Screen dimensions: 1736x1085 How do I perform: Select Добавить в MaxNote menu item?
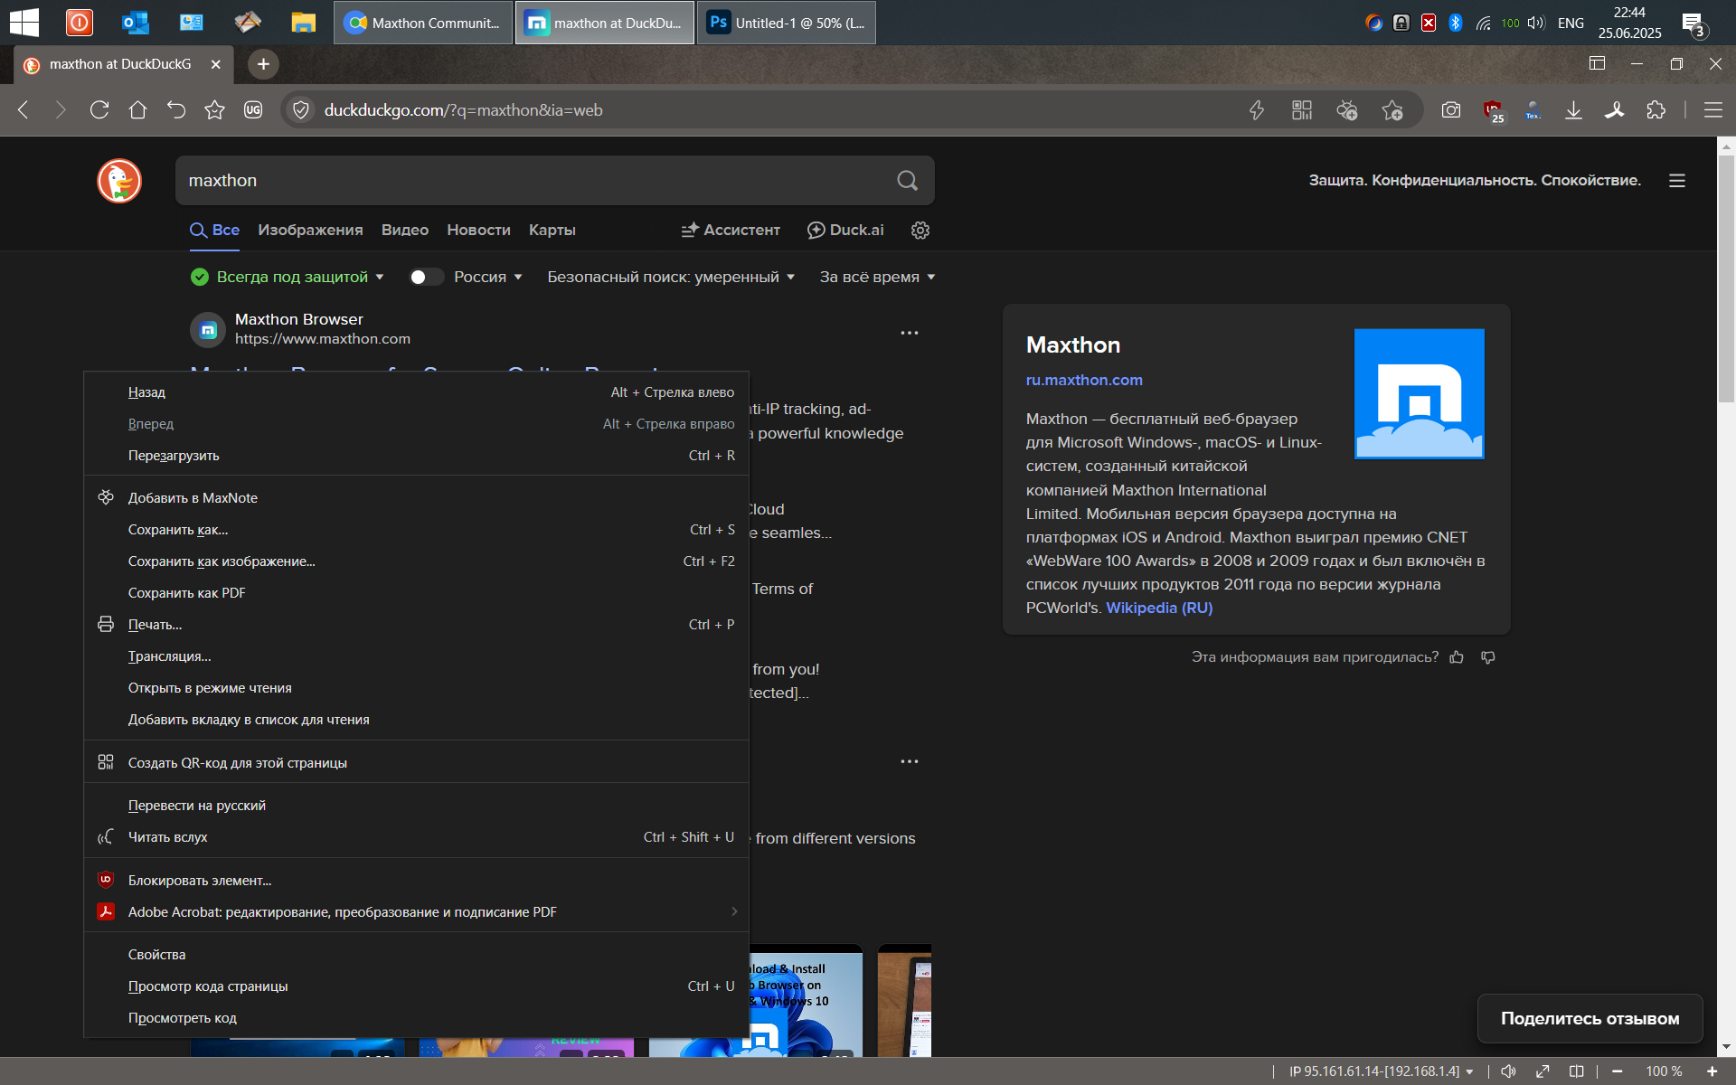point(416,498)
